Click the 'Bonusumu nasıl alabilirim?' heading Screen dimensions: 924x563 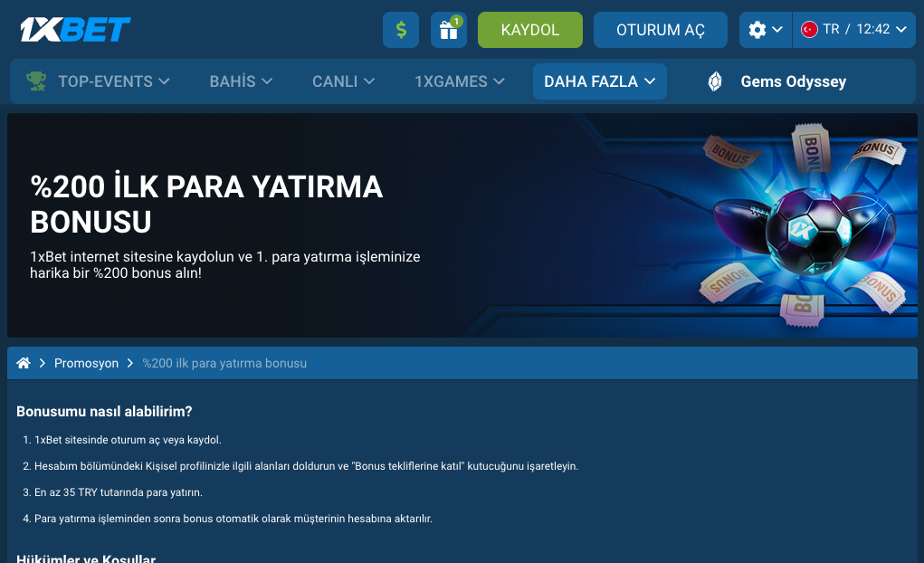click(x=104, y=412)
